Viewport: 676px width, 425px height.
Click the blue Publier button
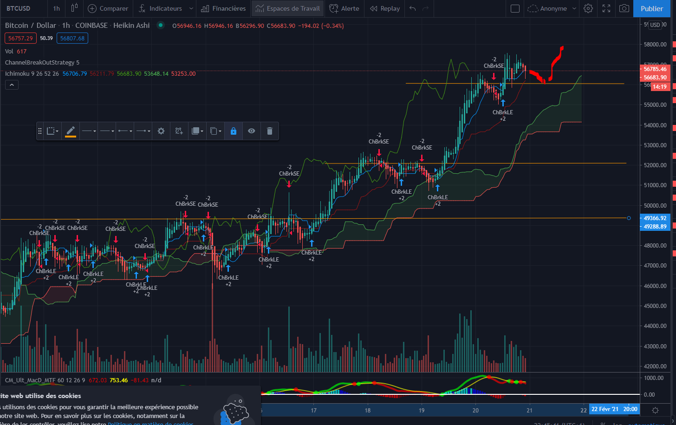click(x=652, y=8)
